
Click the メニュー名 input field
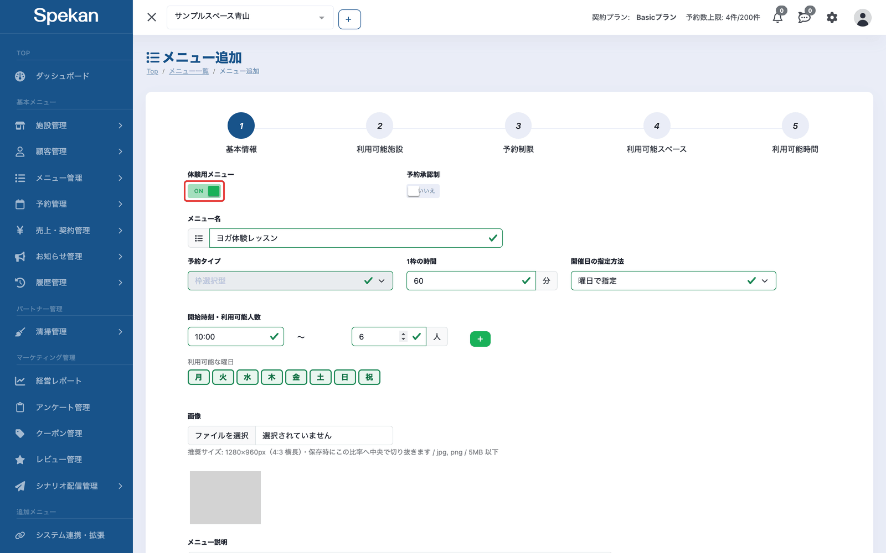pyautogui.click(x=356, y=238)
